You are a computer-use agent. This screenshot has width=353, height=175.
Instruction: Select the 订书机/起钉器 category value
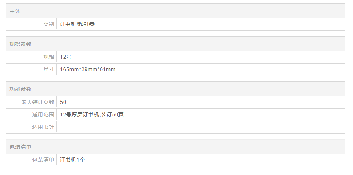click(x=77, y=24)
